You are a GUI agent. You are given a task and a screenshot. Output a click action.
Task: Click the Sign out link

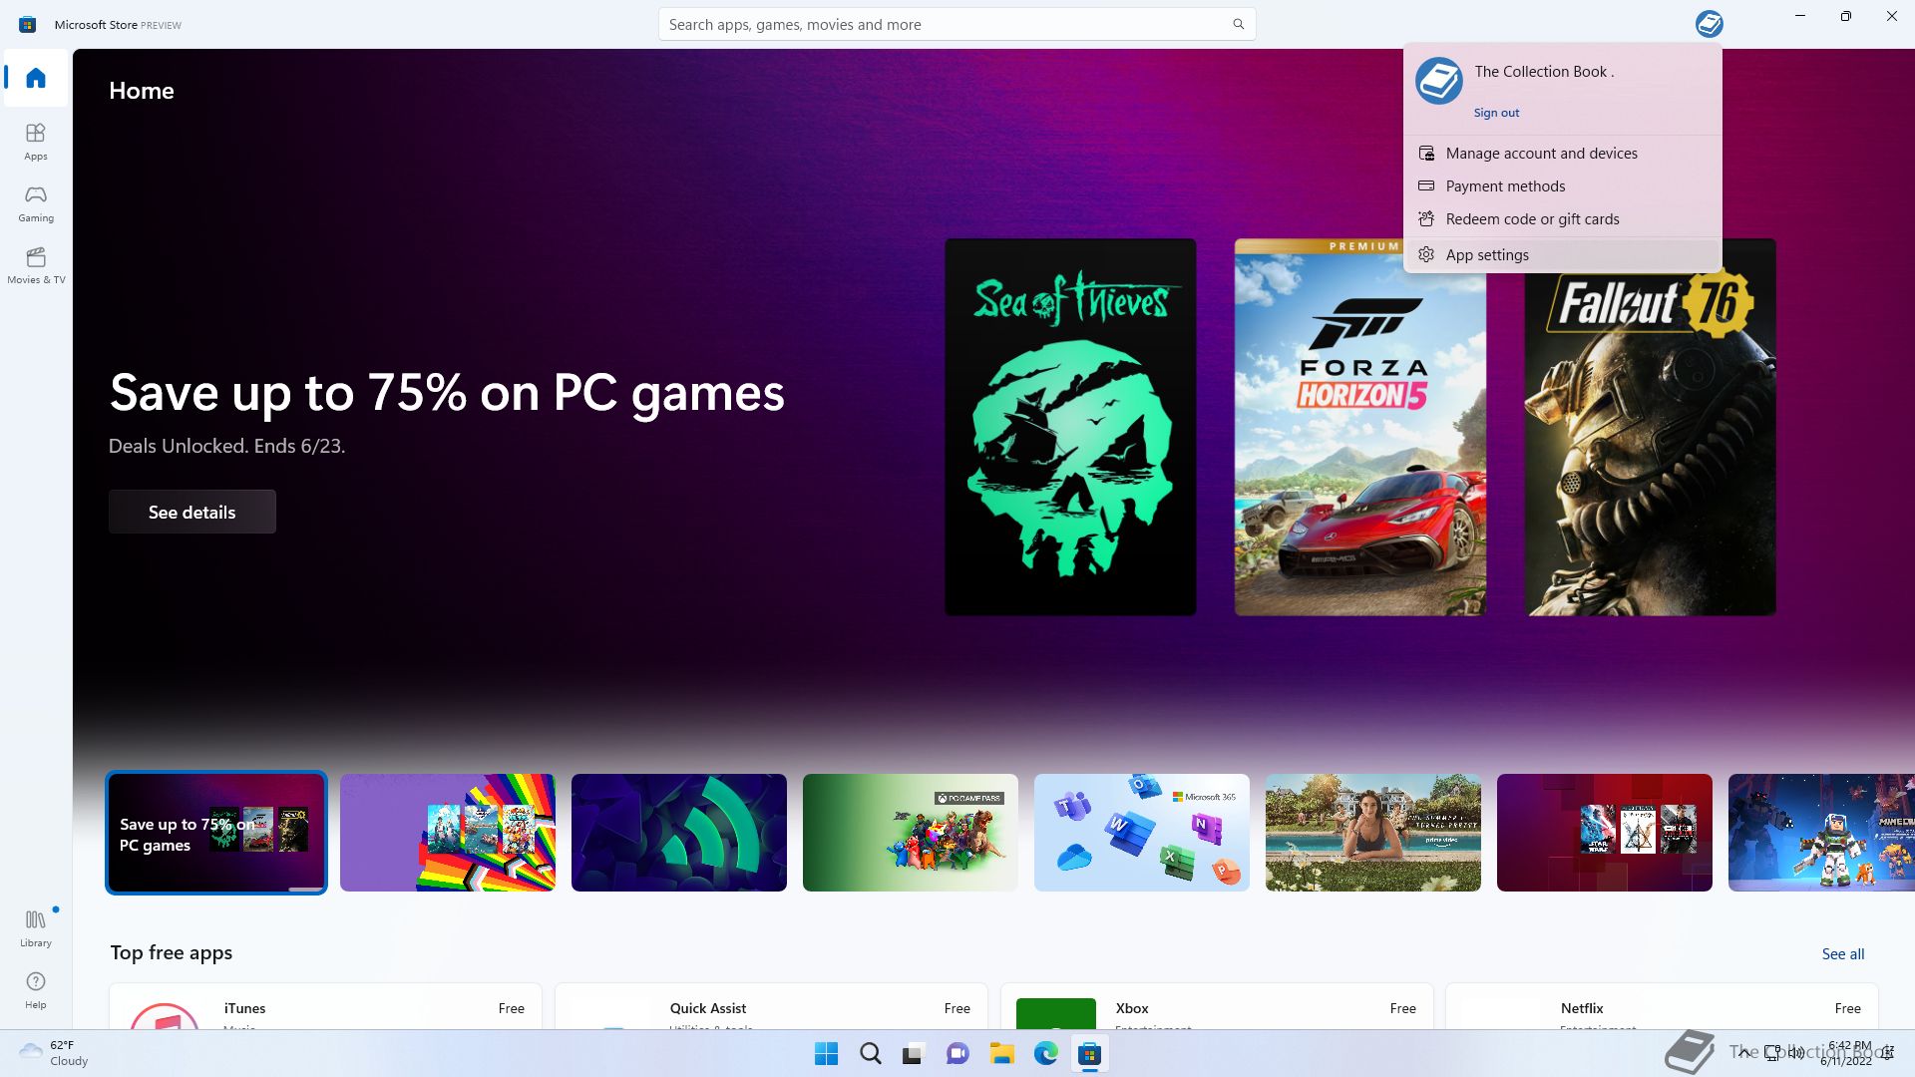pos(1496,113)
